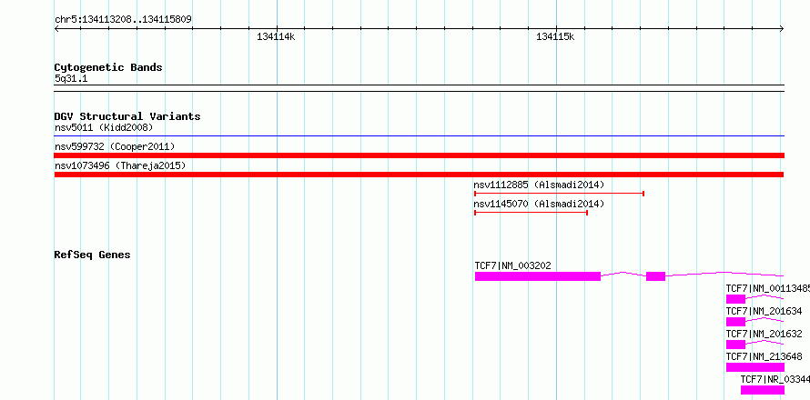Open the nsv5011 (Kidd2008) variant label
The height and width of the screenshot is (400, 810).
pyautogui.click(x=104, y=127)
